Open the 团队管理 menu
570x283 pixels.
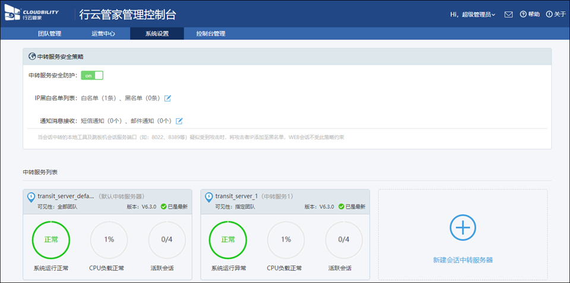pos(49,34)
